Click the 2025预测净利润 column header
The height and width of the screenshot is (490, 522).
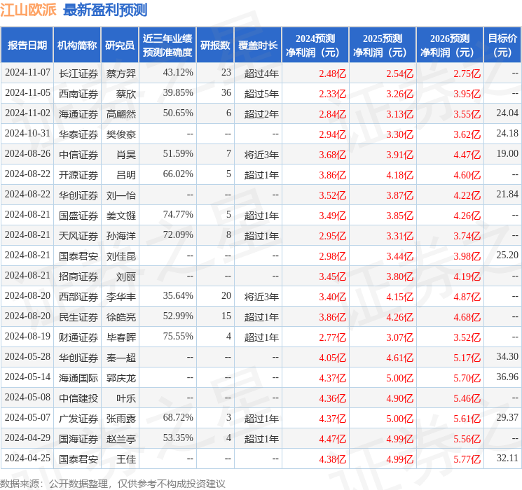383,45
